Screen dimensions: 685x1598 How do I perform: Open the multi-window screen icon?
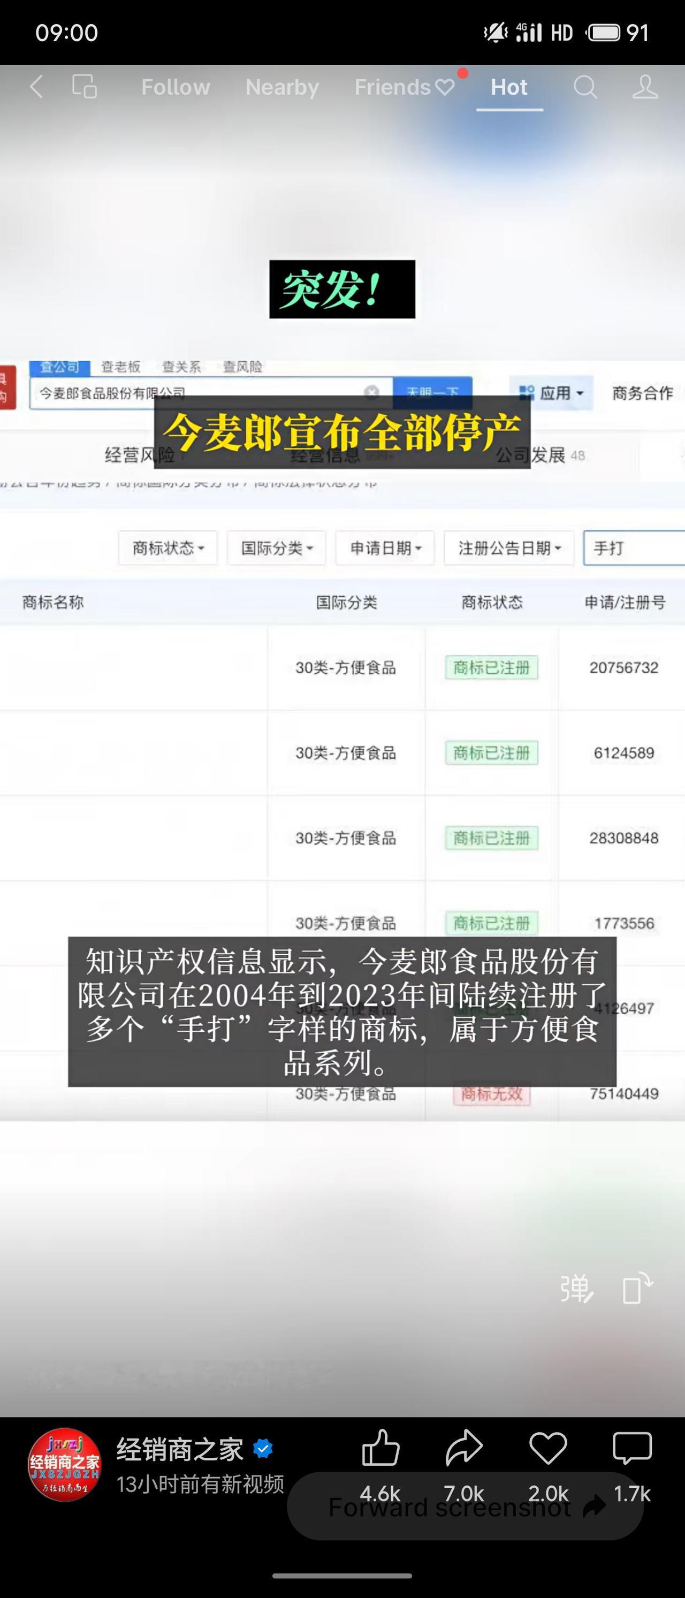click(85, 87)
